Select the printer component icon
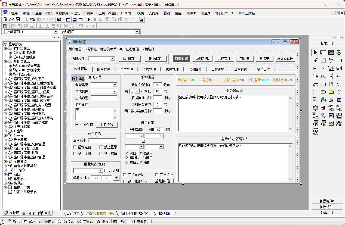 click(323, 108)
